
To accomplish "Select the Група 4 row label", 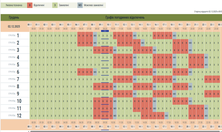I will [14, 57].
